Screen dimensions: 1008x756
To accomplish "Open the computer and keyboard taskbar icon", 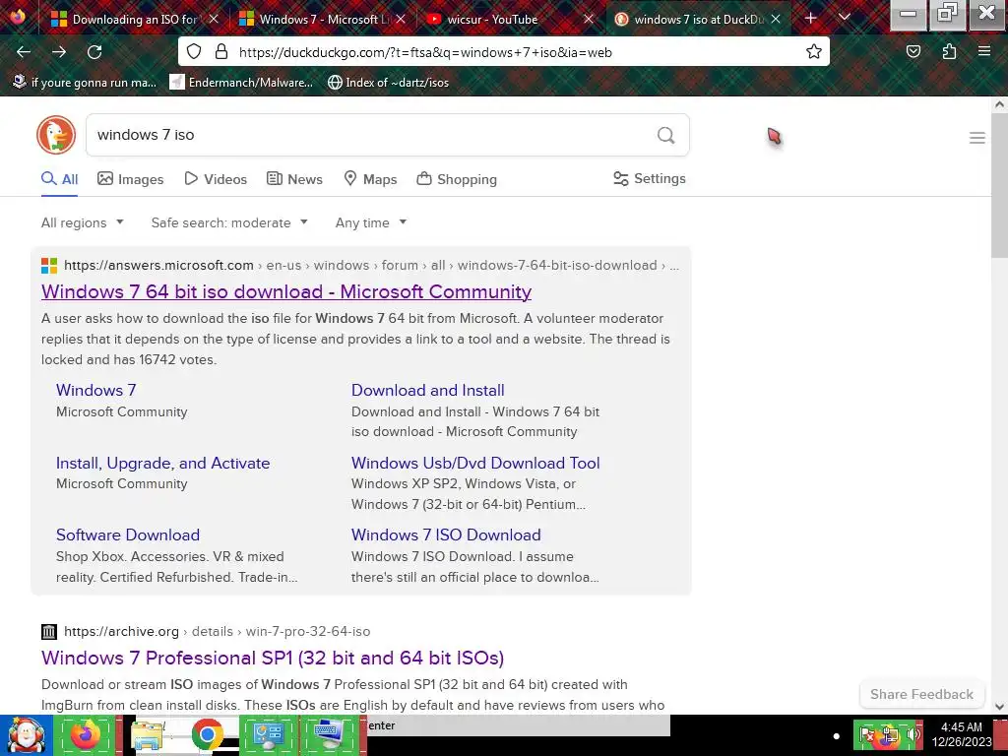I will click(x=329, y=735).
